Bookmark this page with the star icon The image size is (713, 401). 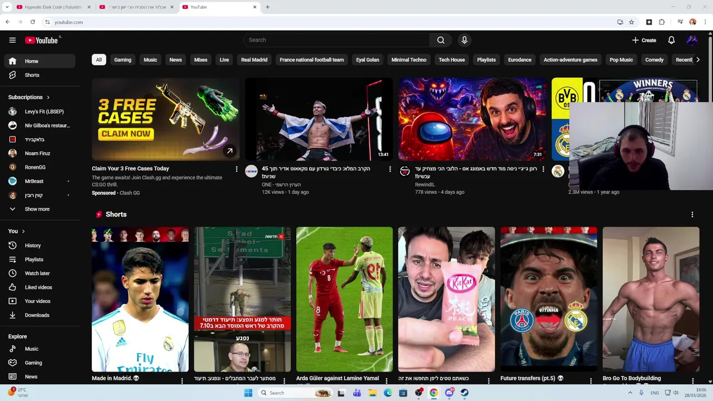click(632, 22)
